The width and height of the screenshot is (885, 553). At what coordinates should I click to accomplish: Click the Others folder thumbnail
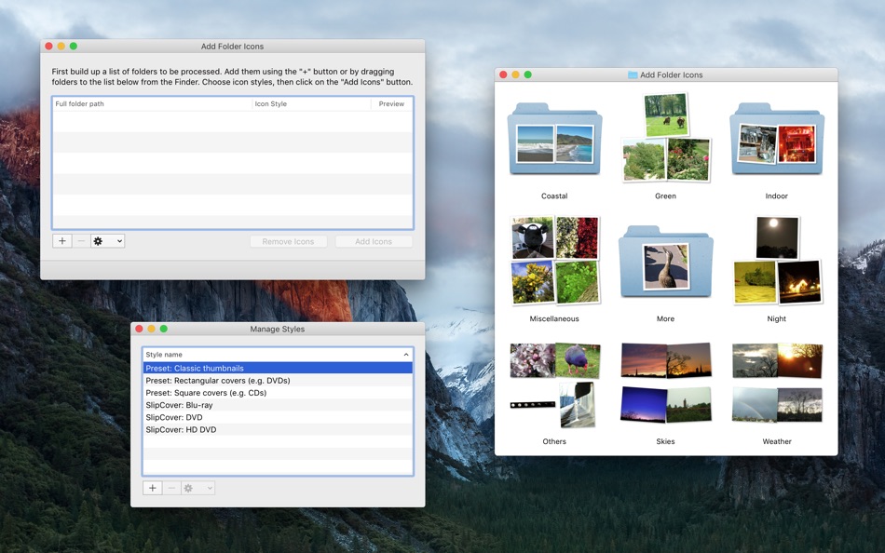(554, 383)
